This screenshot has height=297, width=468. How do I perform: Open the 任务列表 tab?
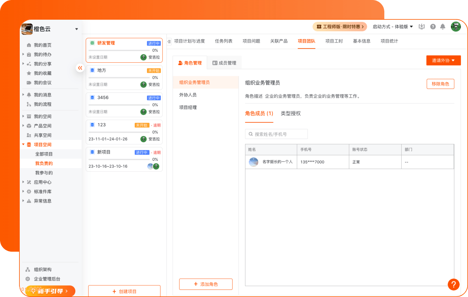tap(224, 41)
